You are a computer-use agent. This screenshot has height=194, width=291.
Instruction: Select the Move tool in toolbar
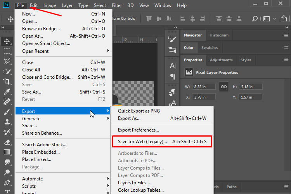click(7, 41)
